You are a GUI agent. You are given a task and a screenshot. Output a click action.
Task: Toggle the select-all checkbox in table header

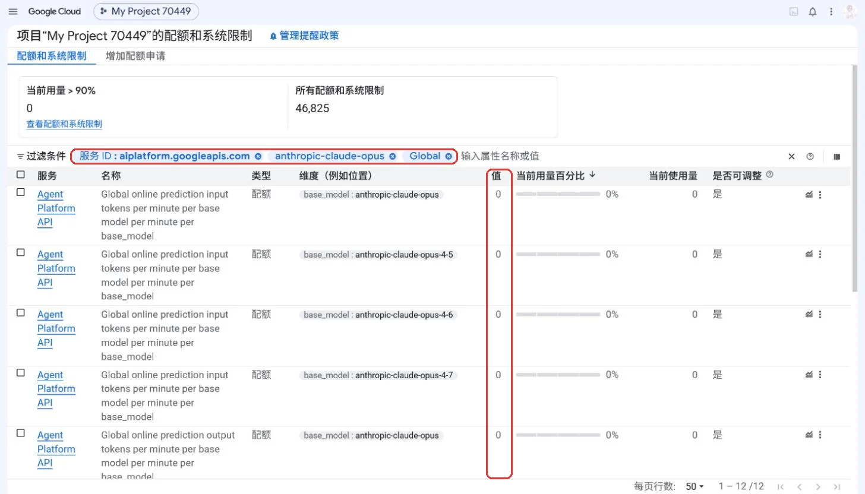coord(21,175)
